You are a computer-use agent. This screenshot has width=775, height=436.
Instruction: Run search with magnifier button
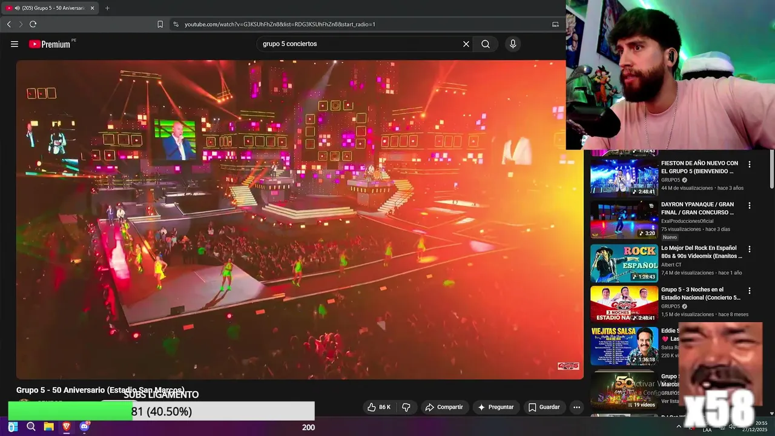point(486,44)
